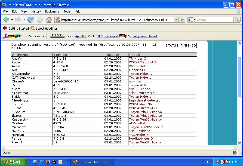The image size is (243, 166).
Task: Click the Getting Started bookmark icon
Action: point(5,28)
